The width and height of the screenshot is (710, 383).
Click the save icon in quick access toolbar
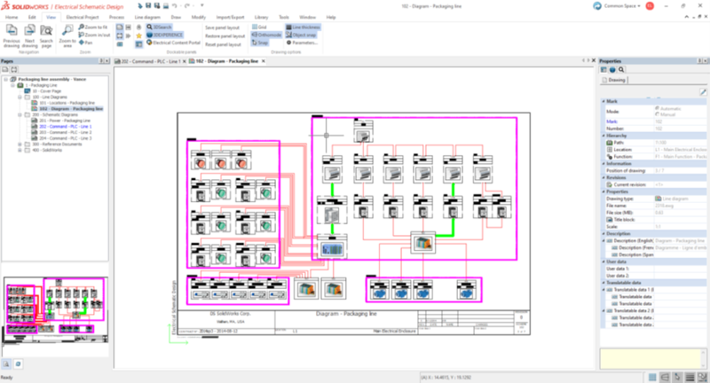148,6
